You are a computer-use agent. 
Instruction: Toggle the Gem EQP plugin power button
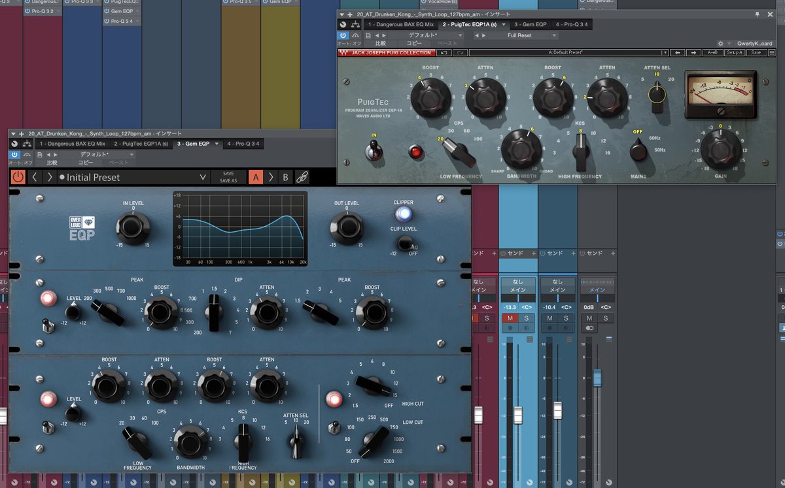tap(18, 176)
